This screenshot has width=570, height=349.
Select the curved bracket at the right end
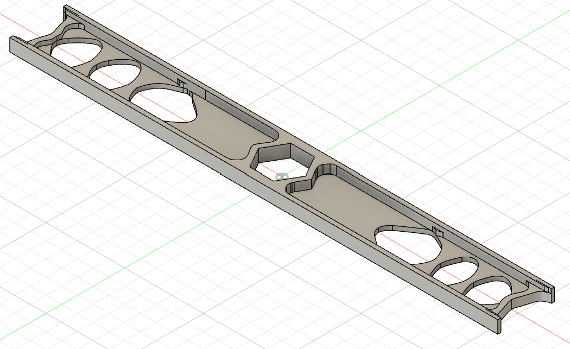[521, 300]
